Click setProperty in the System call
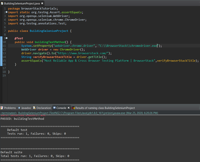200x162 pixels. 42,46
